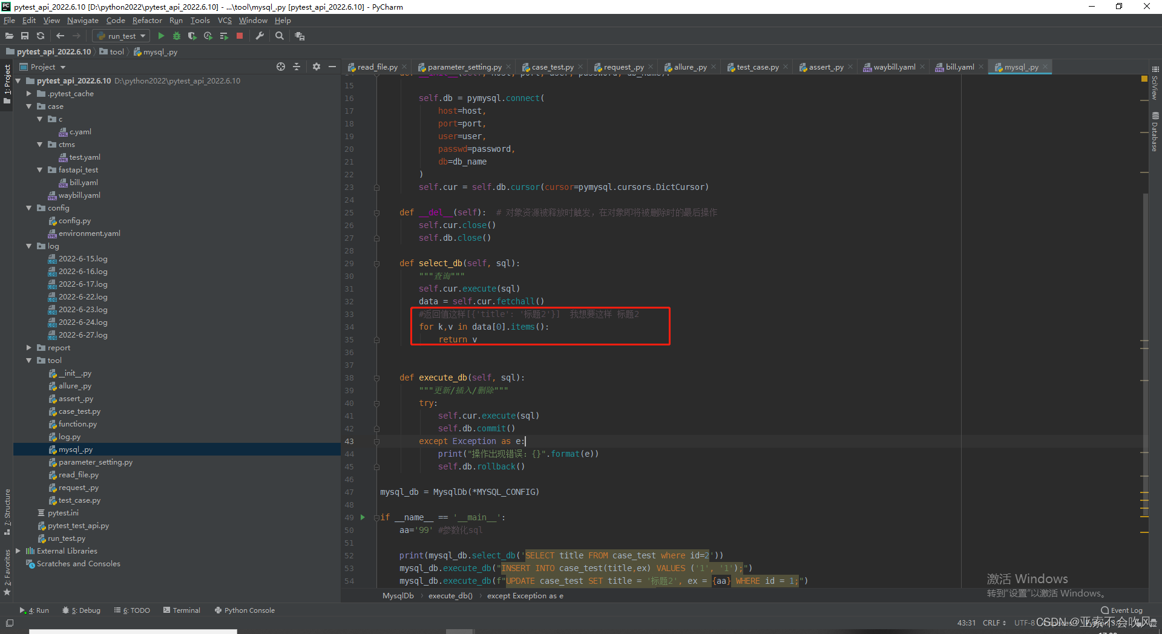Select 2022-6-27.log in the project tree
Image resolution: width=1162 pixels, height=634 pixels.
coord(83,335)
